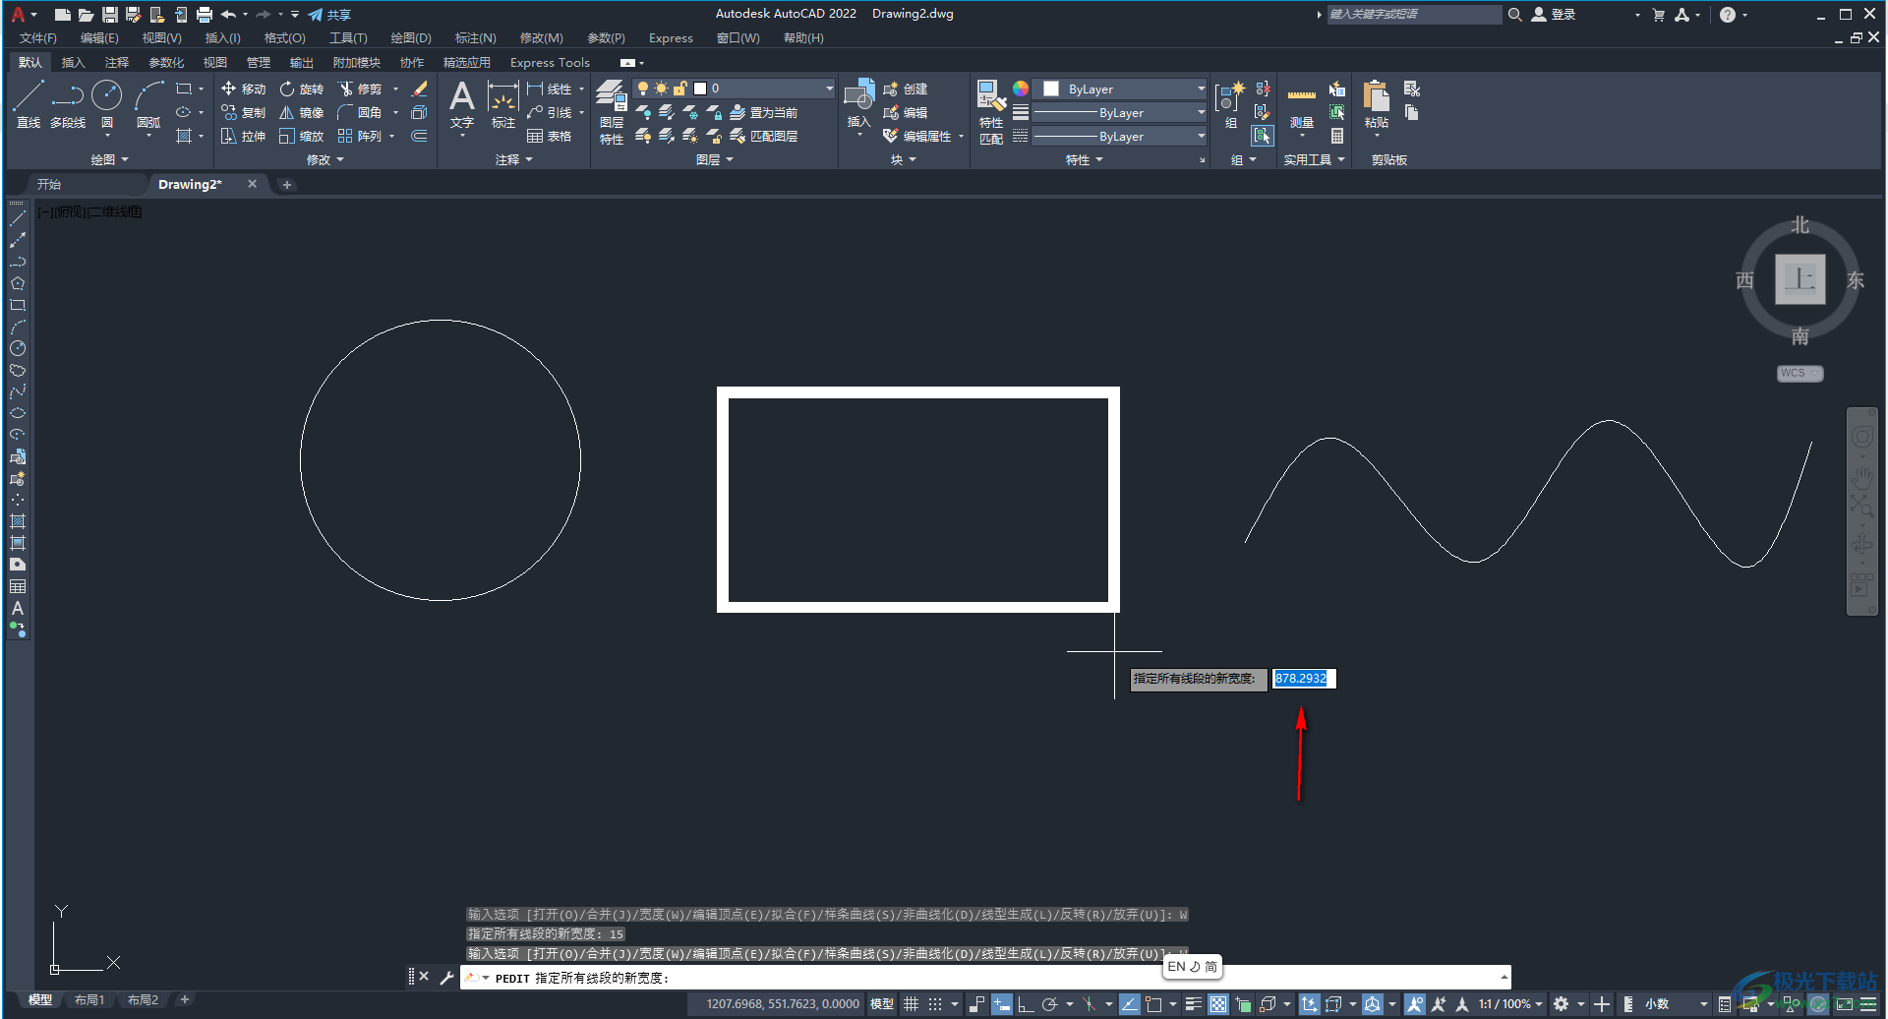Screen dimensions: 1888x1019
Task: Click the WCS button under the ViewCube
Action: 1799,374
